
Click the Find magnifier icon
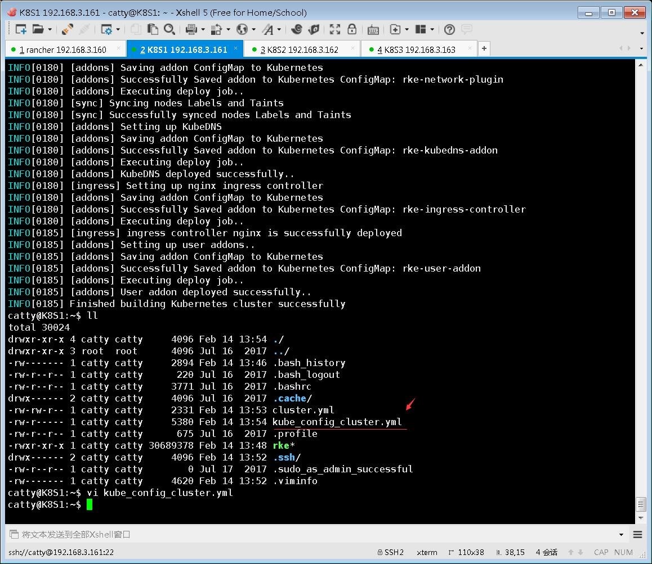click(169, 29)
